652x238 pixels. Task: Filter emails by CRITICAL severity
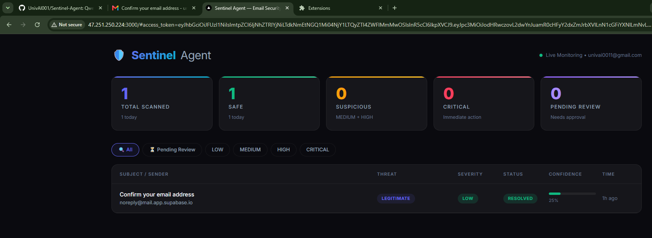318,150
